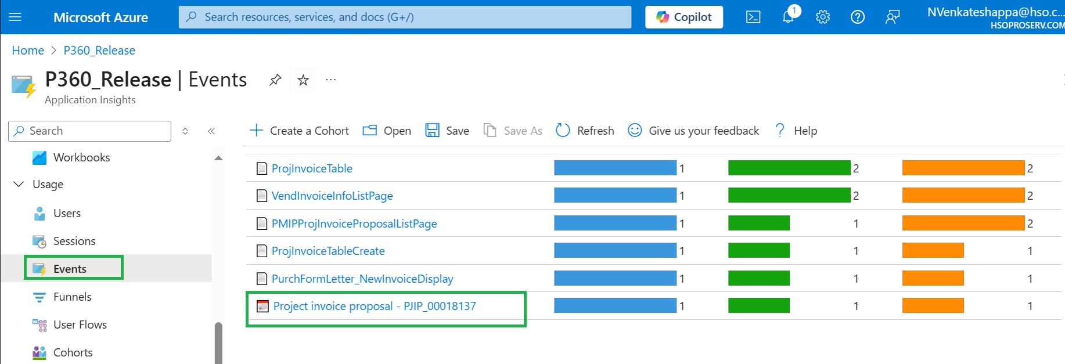Image resolution: width=1065 pixels, height=364 pixels.
Task: Open the feedback icon in top bar
Action: click(x=892, y=17)
